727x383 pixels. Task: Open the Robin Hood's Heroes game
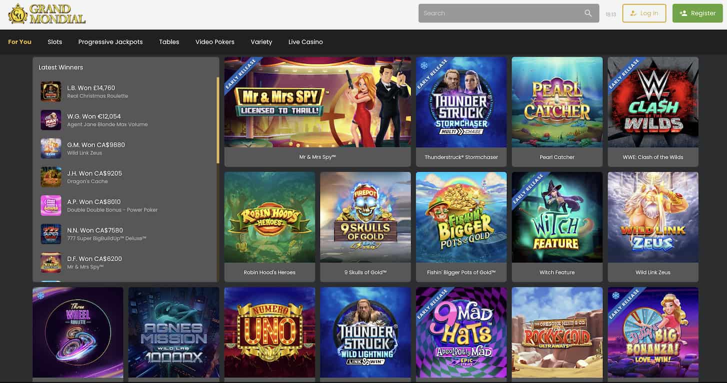[x=269, y=217]
